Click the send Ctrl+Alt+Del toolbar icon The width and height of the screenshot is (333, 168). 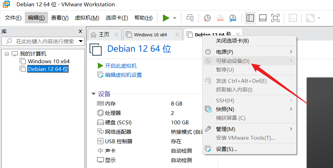point(190,18)
